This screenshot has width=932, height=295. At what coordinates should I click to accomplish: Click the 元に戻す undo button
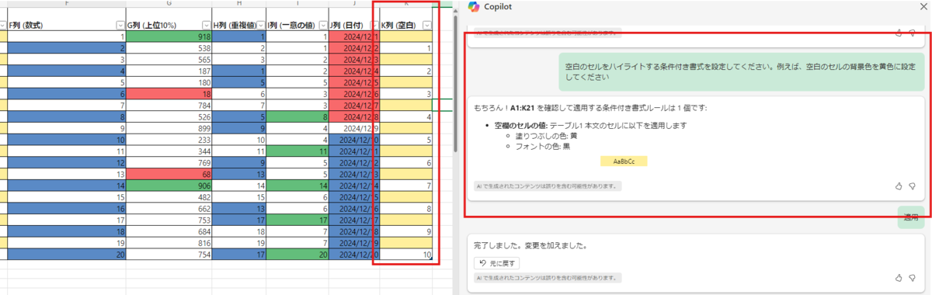(x=497, y=263)
